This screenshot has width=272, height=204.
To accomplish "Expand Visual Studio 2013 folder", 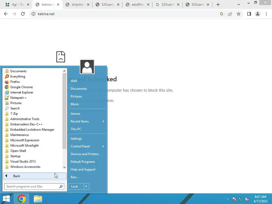I will pyautogui.click(x=23, y=161).
